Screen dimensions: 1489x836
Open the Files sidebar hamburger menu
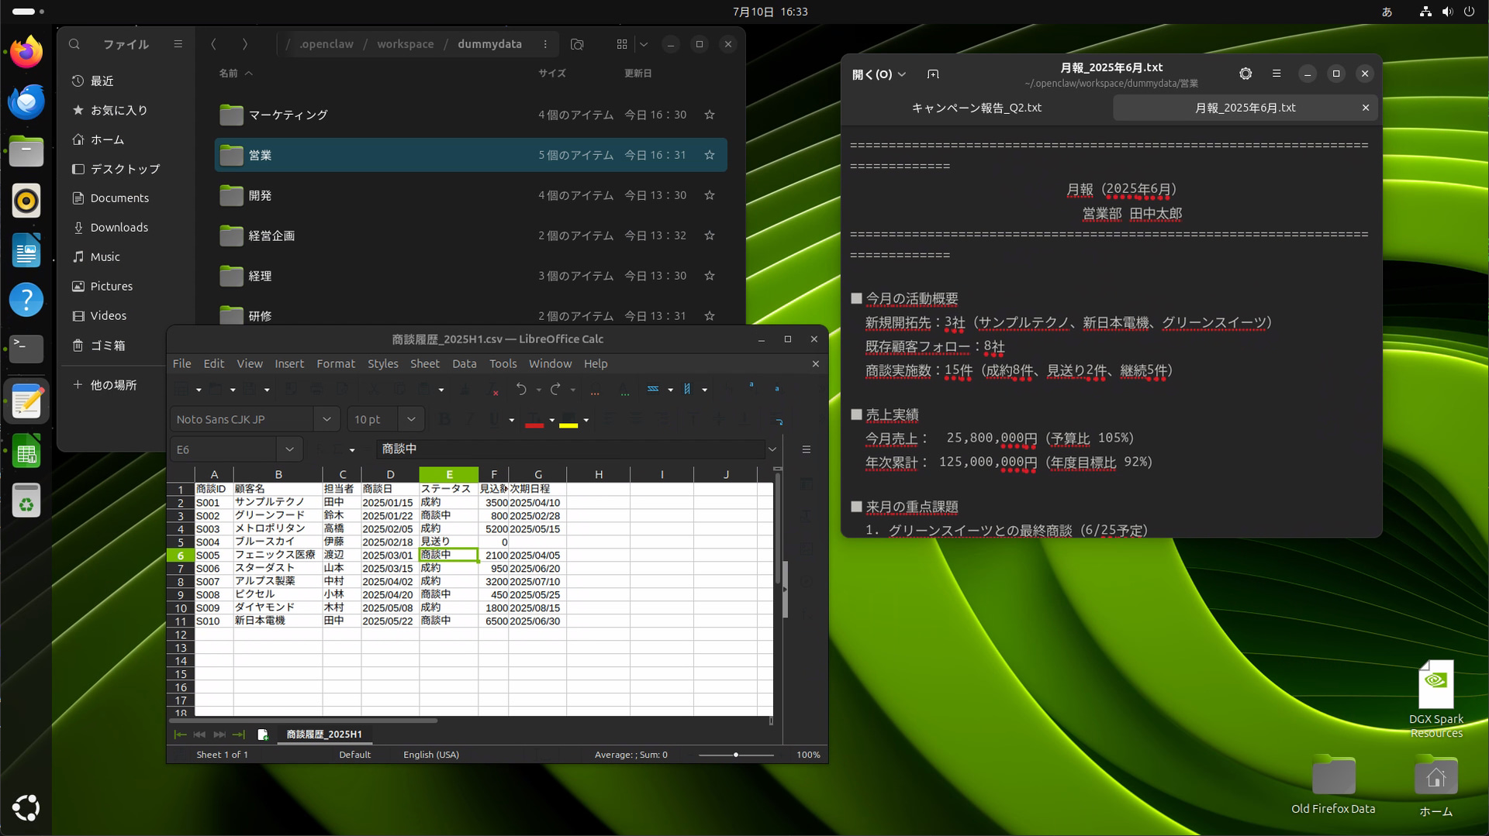[178, 44]
